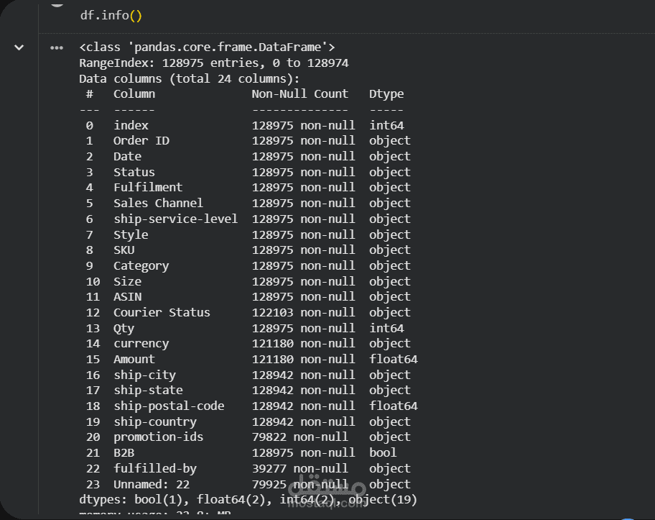Click the 'promotion-ids' column name
The width and height of the screenshot is (655, 520).
coord(158,437)
